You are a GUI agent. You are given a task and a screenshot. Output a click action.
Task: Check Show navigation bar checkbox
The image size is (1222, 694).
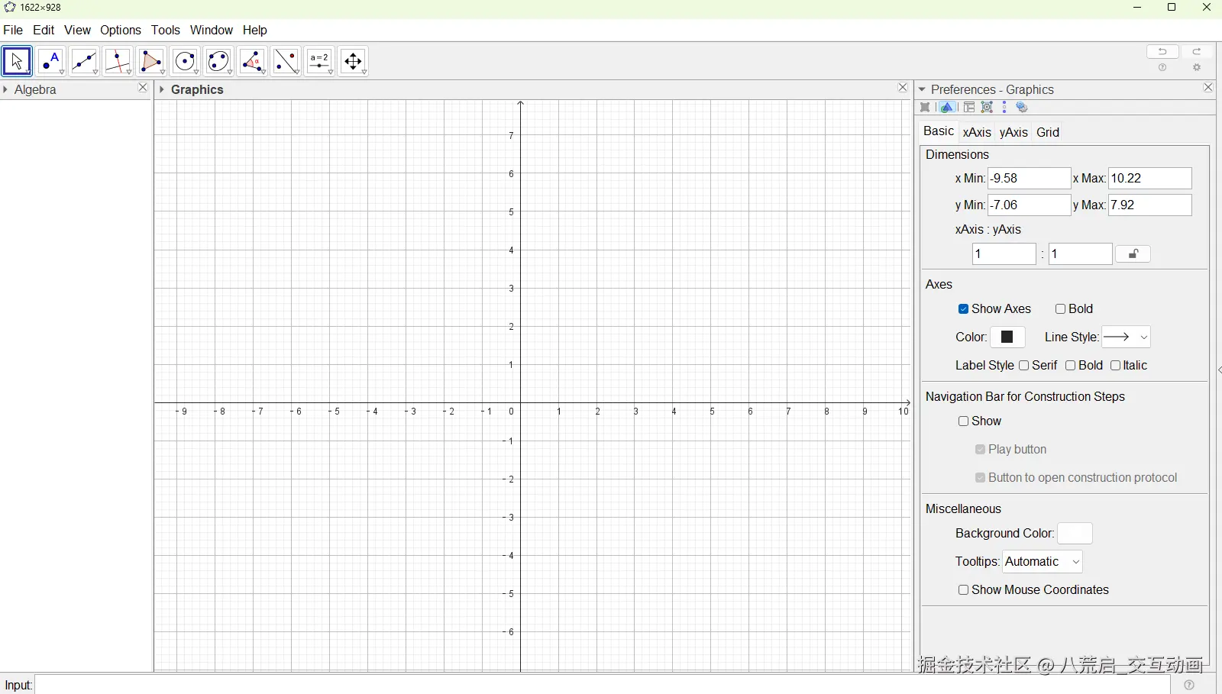click(963, 421)
